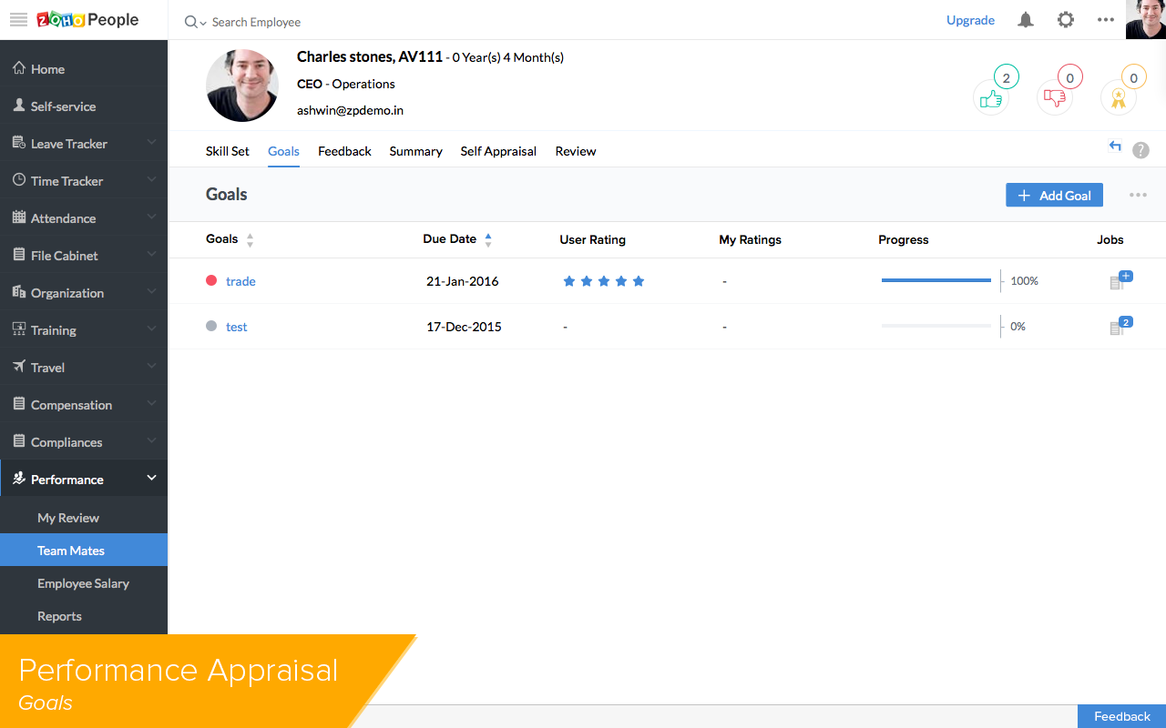Open the help question mark icon
This screenshot has width=1166, height=728.
point(1140,151)
